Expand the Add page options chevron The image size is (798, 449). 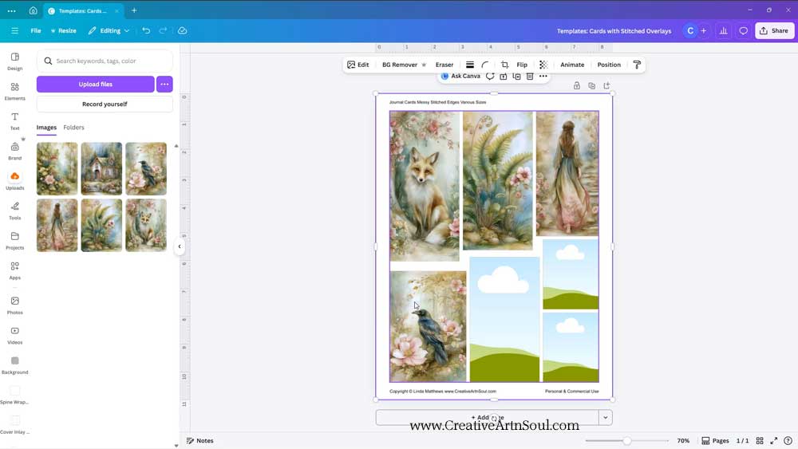point(606,417)
